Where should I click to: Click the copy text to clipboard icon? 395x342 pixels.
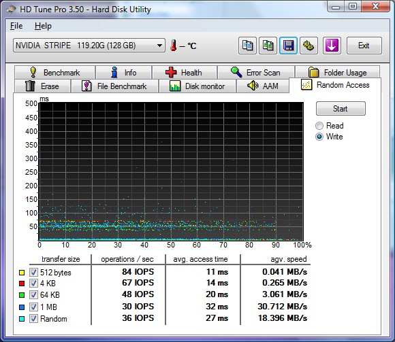pos(247,46)
